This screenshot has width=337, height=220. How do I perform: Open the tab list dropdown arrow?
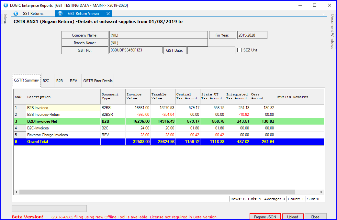323,14
